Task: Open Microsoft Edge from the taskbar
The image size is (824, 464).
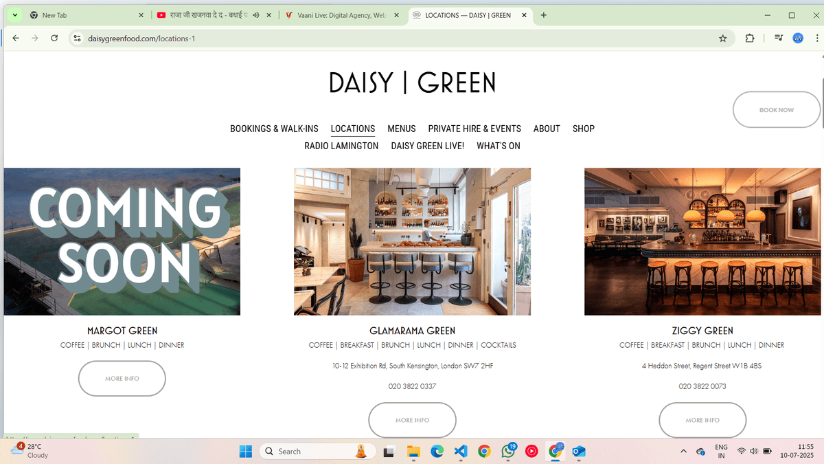Action: pyautogui.click(x=437, y=451)
